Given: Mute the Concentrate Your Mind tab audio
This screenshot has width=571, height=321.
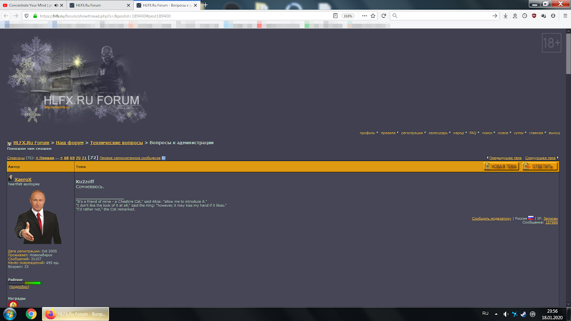Looking at the screenshot, I should [56, 5].
